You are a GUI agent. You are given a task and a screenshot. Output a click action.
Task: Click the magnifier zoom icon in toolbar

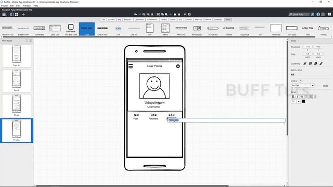(x=185, y=15)
